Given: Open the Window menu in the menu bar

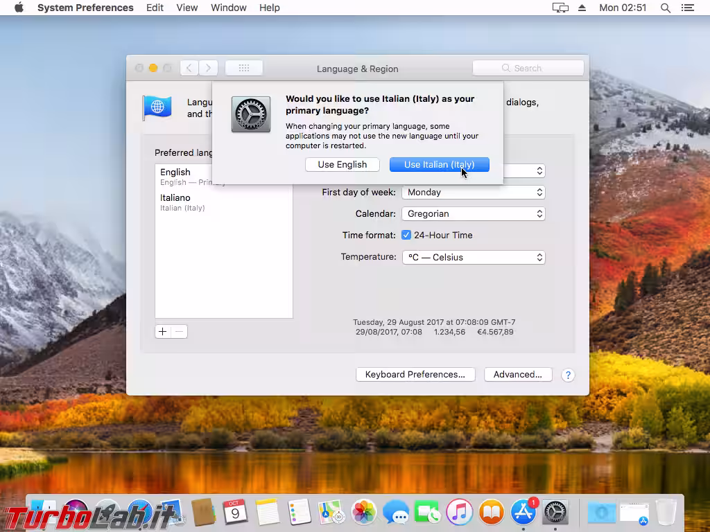Looking at the screenshot, I should pos(228,8).
